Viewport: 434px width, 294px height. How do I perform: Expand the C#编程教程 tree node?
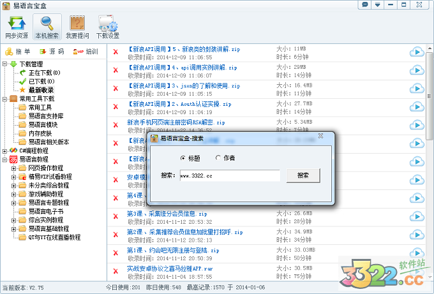pyautogui.click(x=4, y=151)
